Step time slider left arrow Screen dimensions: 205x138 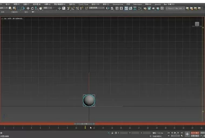click(x=75, y=124)
